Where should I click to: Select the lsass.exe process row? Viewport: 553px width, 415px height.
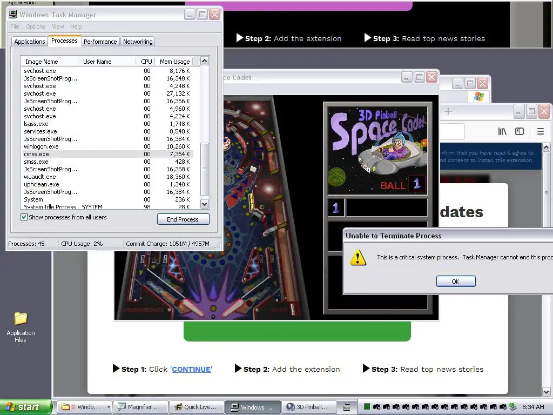point(107,124)
